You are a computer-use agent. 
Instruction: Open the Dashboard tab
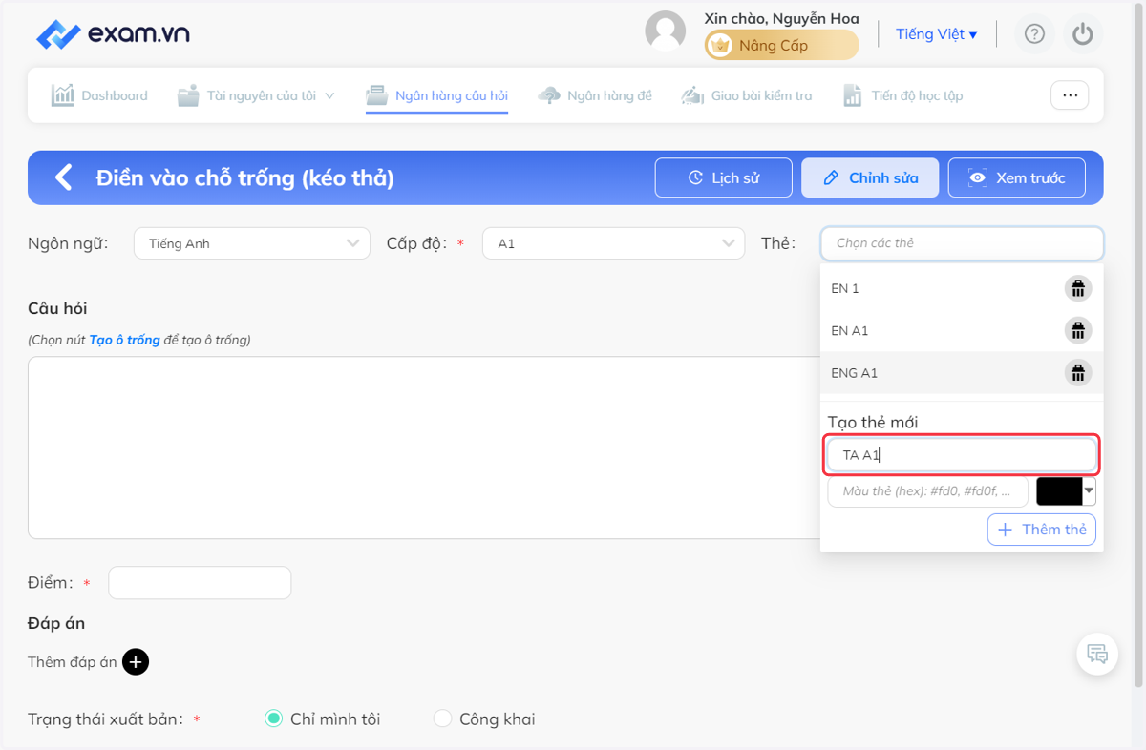click(99, 95)
